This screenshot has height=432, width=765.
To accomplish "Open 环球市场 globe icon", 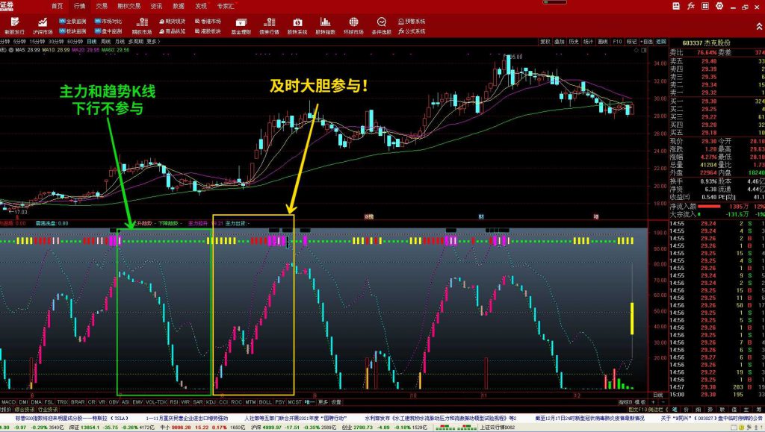I will point(354,25).
